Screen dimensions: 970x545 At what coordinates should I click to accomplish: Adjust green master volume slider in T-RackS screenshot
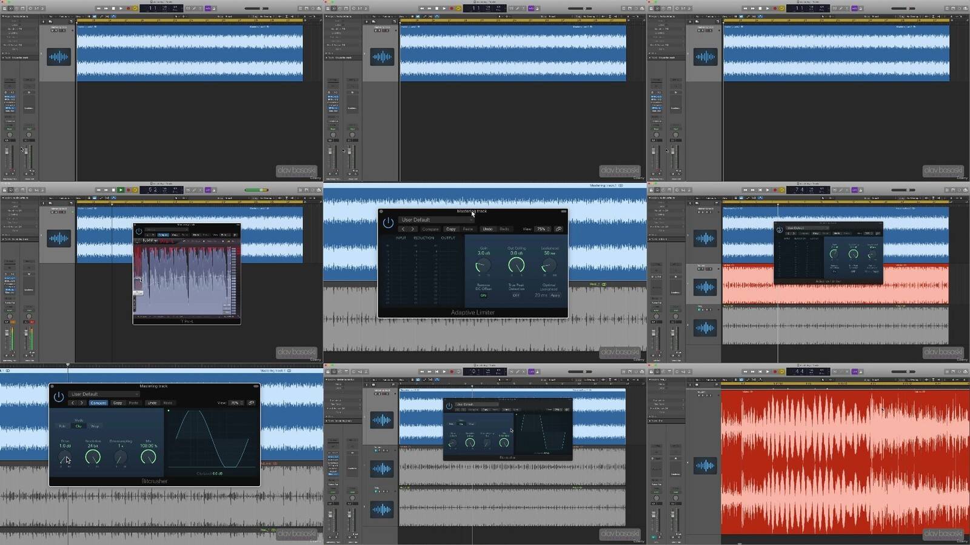pos(256,190)
